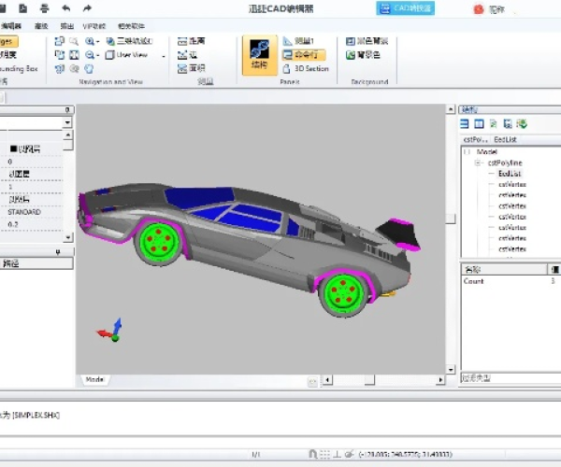Click the undo arrow in the title bar
This screenshot has width=561, height=467.
click(65, 8)
